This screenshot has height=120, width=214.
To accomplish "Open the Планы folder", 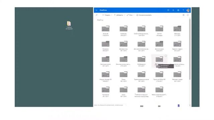I will click(x=123, y=74).
